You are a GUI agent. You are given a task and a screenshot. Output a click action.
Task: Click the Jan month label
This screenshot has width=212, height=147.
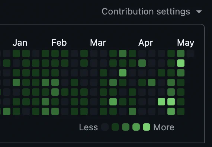[x=20, y=43]
